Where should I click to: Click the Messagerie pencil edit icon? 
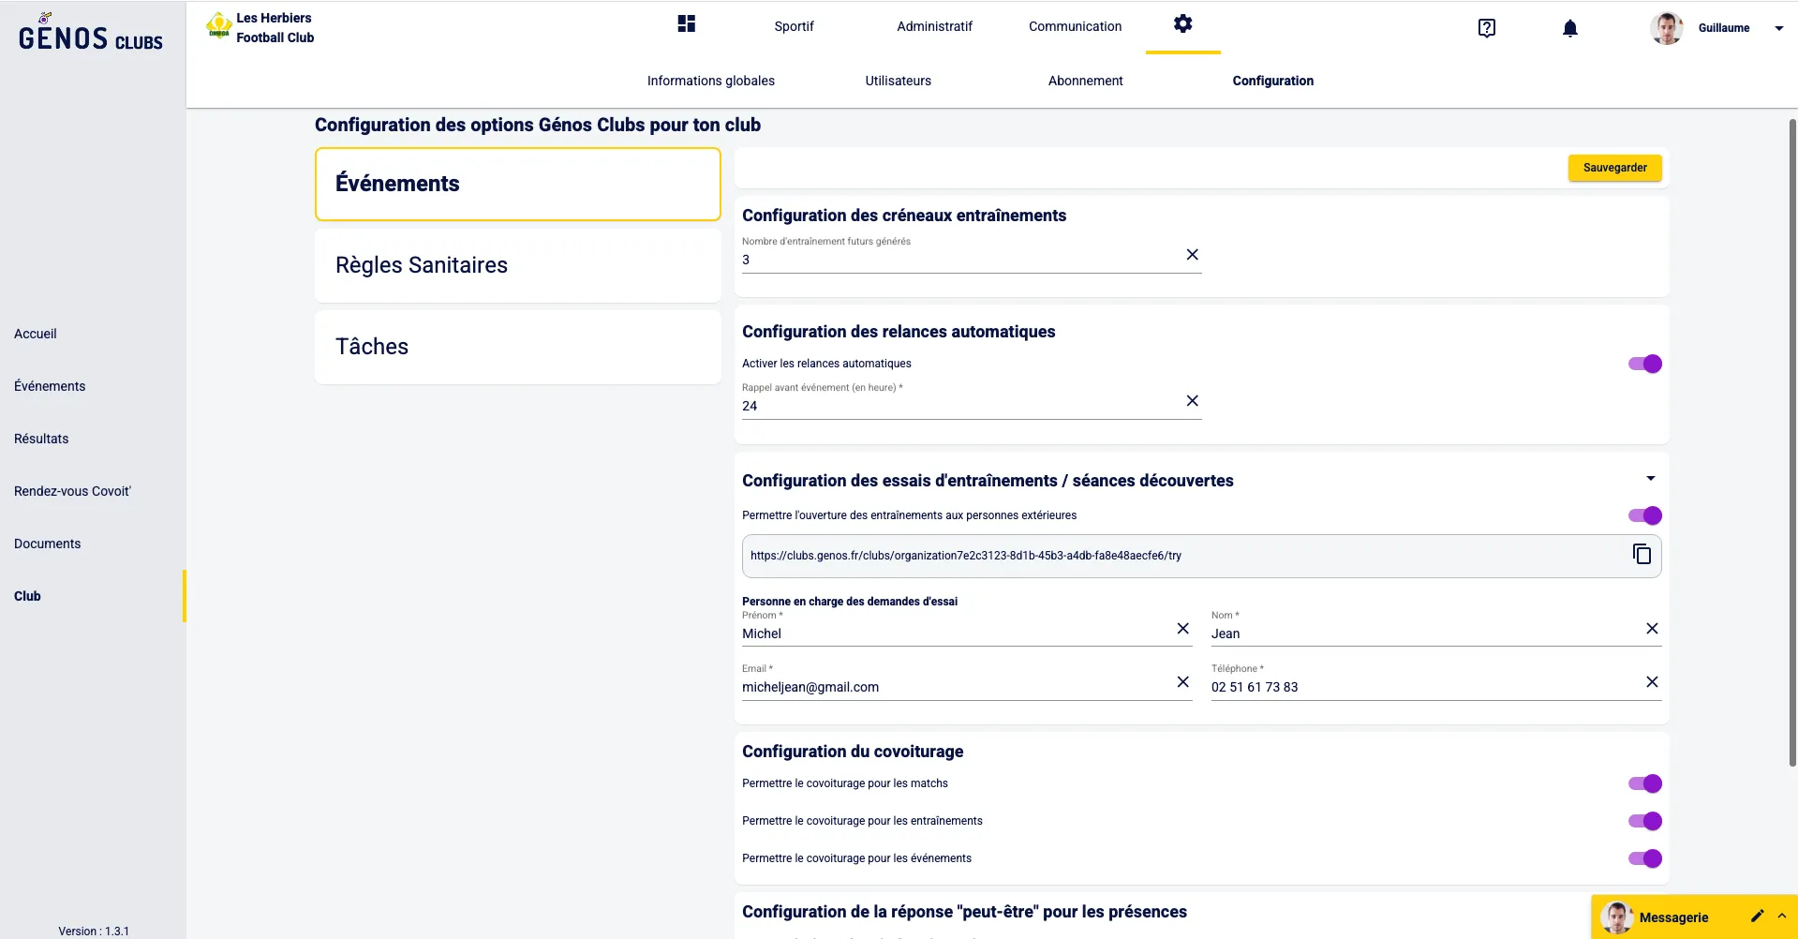click(x=1757, y=917)
